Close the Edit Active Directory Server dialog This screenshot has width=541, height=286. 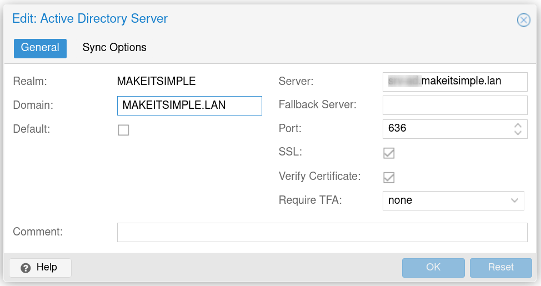tap(523, 21)
